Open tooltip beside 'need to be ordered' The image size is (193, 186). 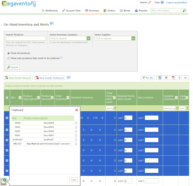(x=61, y=58)
